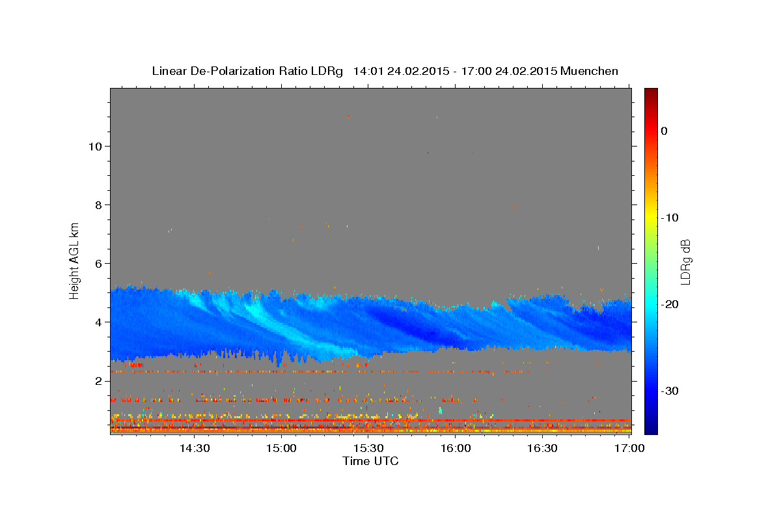Click the height tick label 2
The image size is (781, 521).
99,381
